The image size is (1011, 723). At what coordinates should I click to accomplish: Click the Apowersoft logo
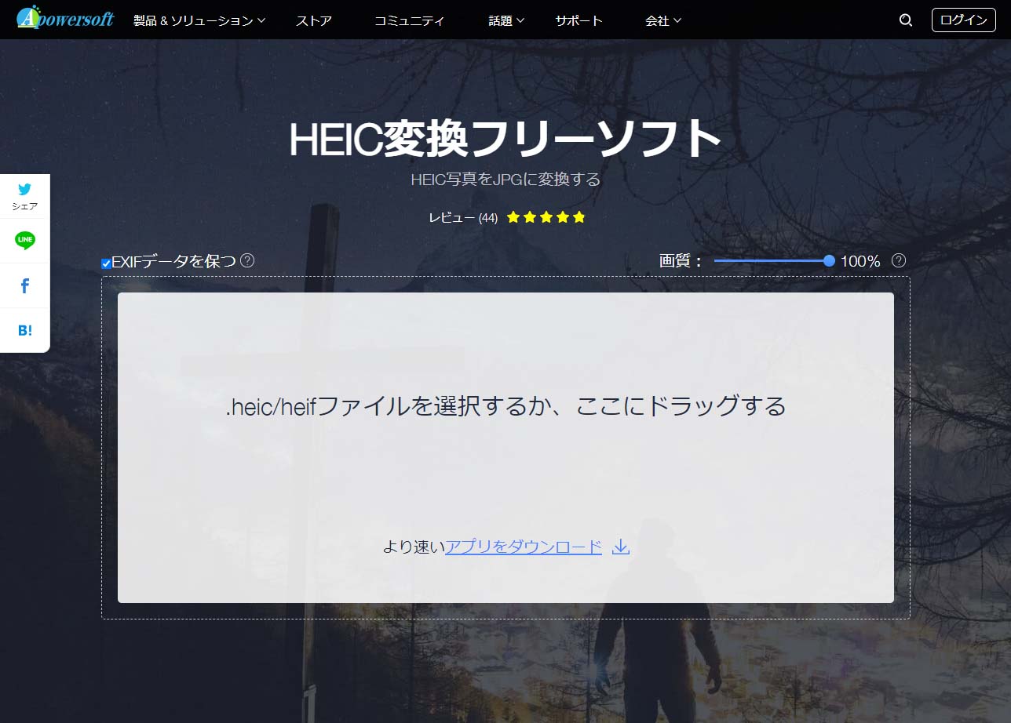[x=65, y=18]
